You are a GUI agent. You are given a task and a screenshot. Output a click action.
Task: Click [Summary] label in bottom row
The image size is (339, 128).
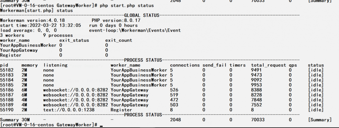[x=320, y=120]
